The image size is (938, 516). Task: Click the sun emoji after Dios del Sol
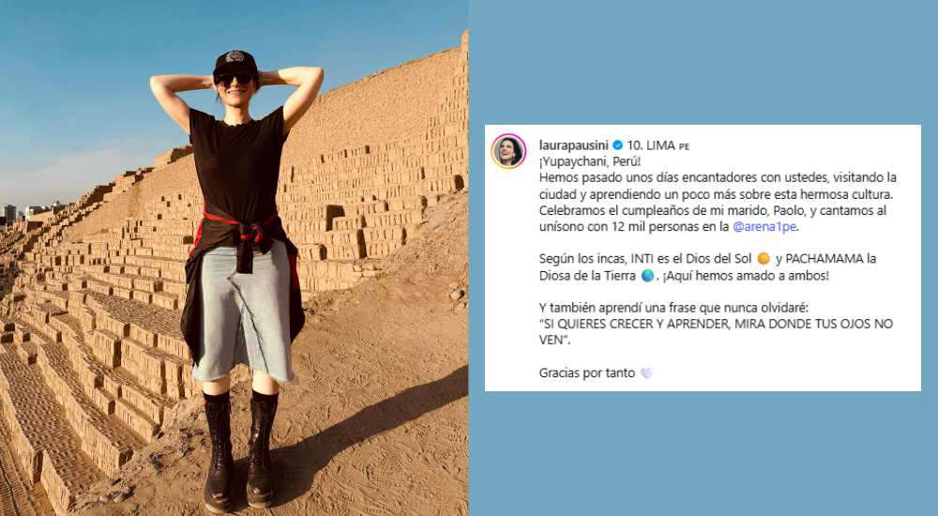[x=764, y=259]
